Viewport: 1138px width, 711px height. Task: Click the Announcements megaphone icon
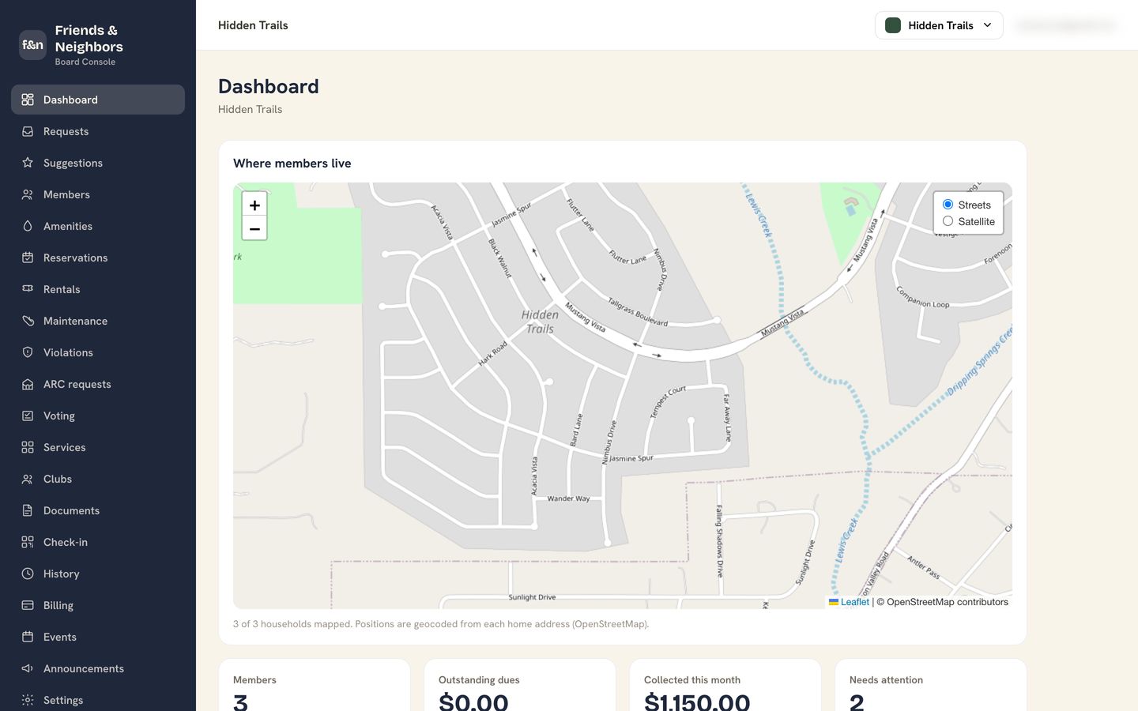28,668
